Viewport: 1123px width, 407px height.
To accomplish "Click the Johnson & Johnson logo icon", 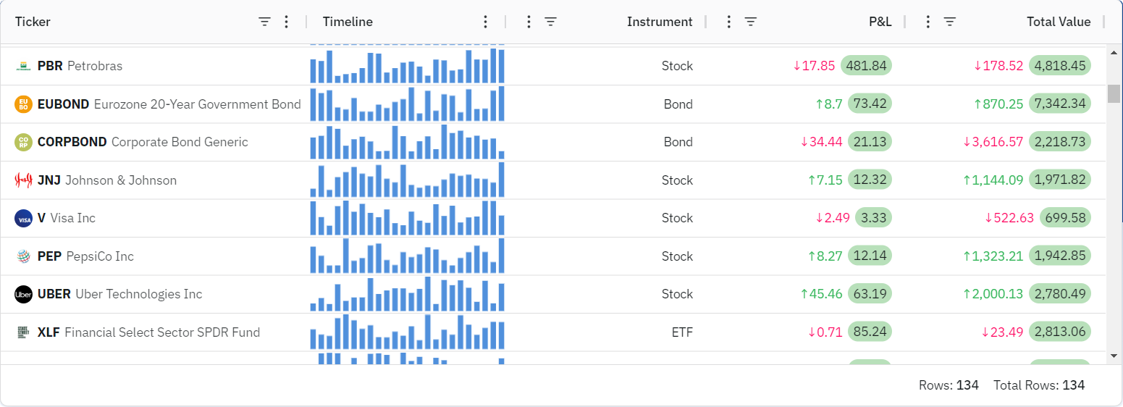I will (x=24, y=180).
